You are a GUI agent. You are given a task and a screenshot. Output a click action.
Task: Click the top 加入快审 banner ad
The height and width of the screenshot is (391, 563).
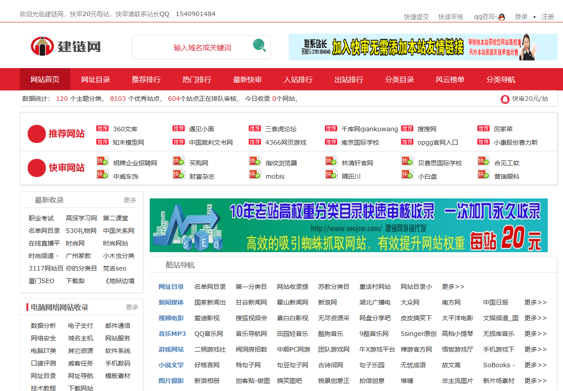point(423,47)
